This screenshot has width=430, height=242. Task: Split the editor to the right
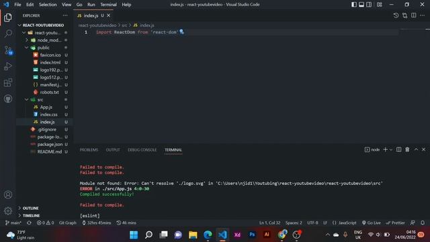click(414, 15)
